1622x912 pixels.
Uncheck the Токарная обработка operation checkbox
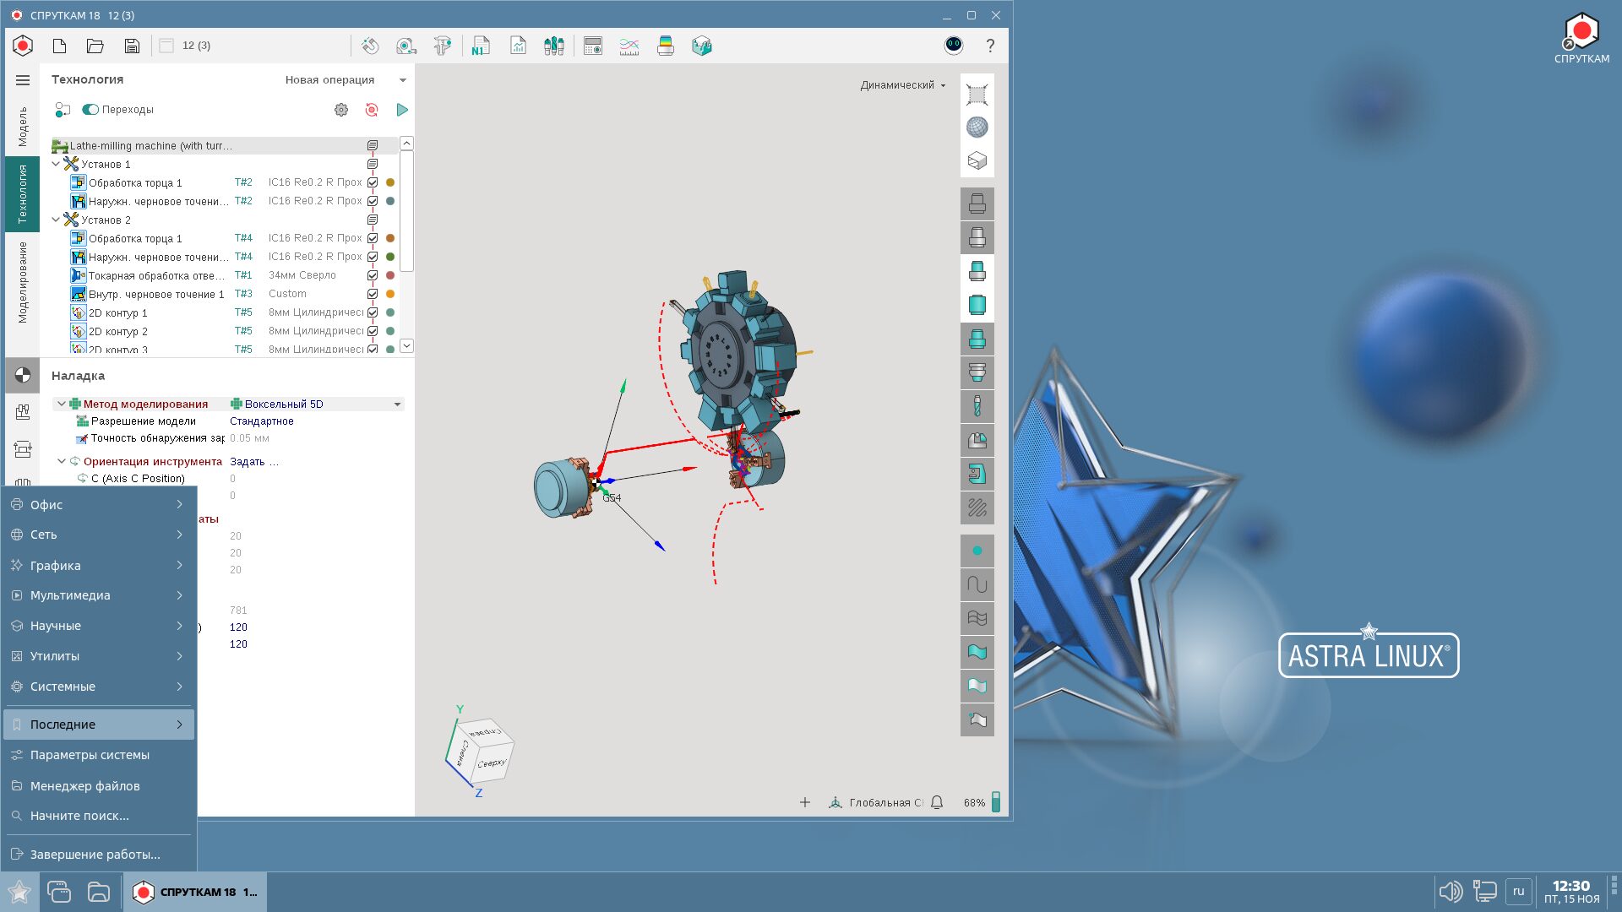click(x=373, y=275)
